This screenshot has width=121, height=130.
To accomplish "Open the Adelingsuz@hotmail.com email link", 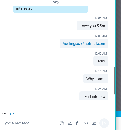I will (x=84, y=44).
